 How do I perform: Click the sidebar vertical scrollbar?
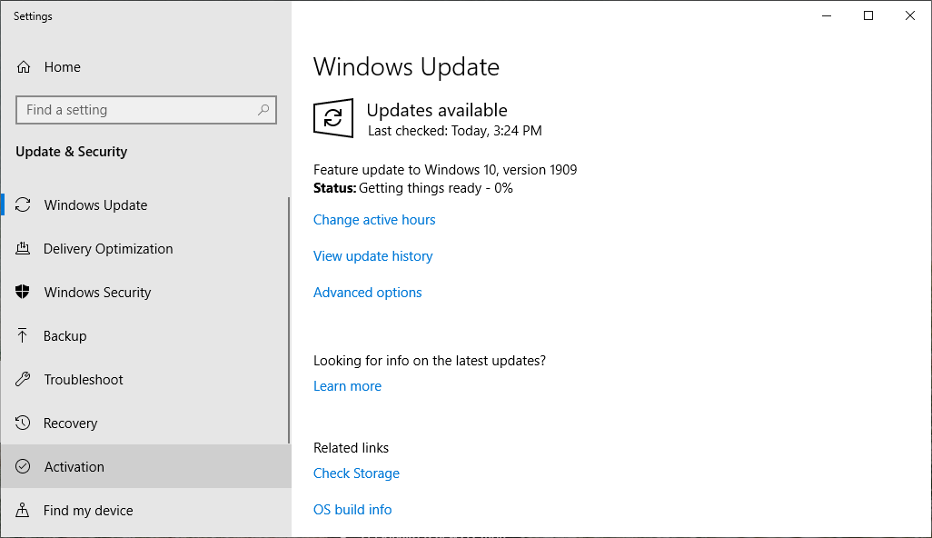click(x=289, y=320)
